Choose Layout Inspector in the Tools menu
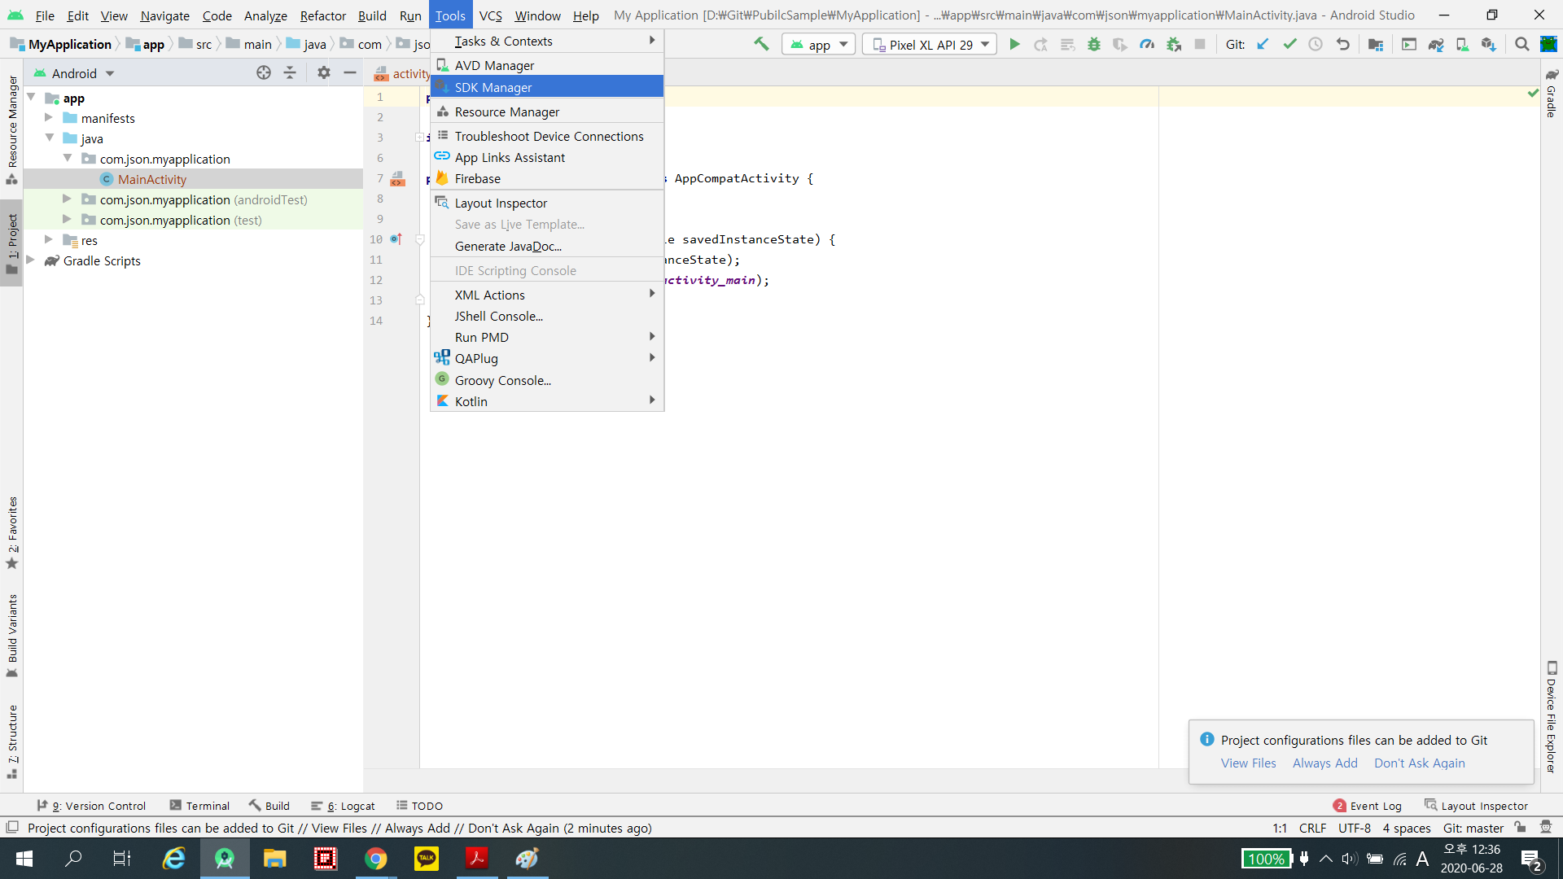Viewport: 1563px width, 879px height. pos(501,203)
